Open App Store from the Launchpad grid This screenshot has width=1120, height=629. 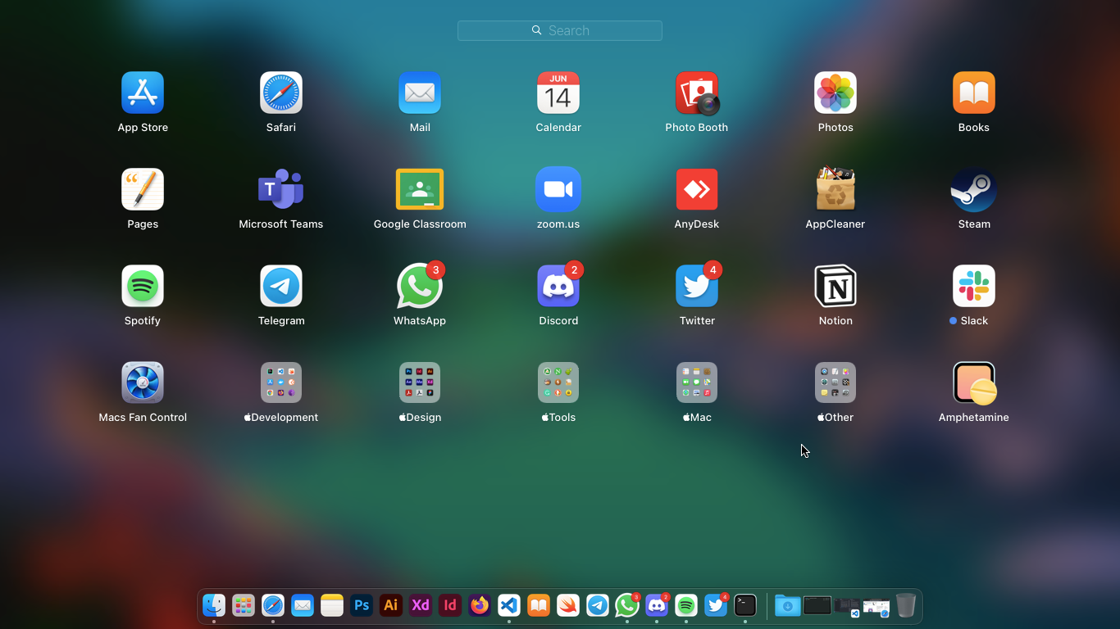tap(143, 93)
